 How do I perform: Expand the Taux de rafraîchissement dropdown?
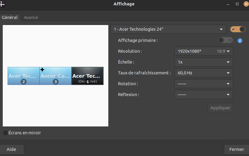click(204, 73)
